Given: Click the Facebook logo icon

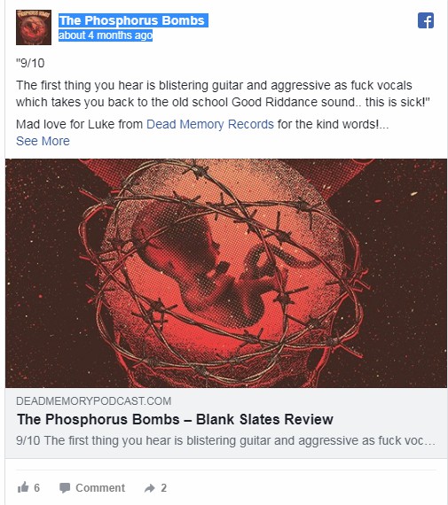Looking at the screenshot, I should (426, 20).
